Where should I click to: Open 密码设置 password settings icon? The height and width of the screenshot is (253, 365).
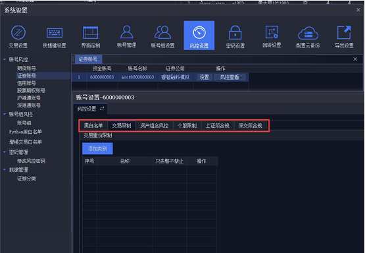[x=235, y=37]
